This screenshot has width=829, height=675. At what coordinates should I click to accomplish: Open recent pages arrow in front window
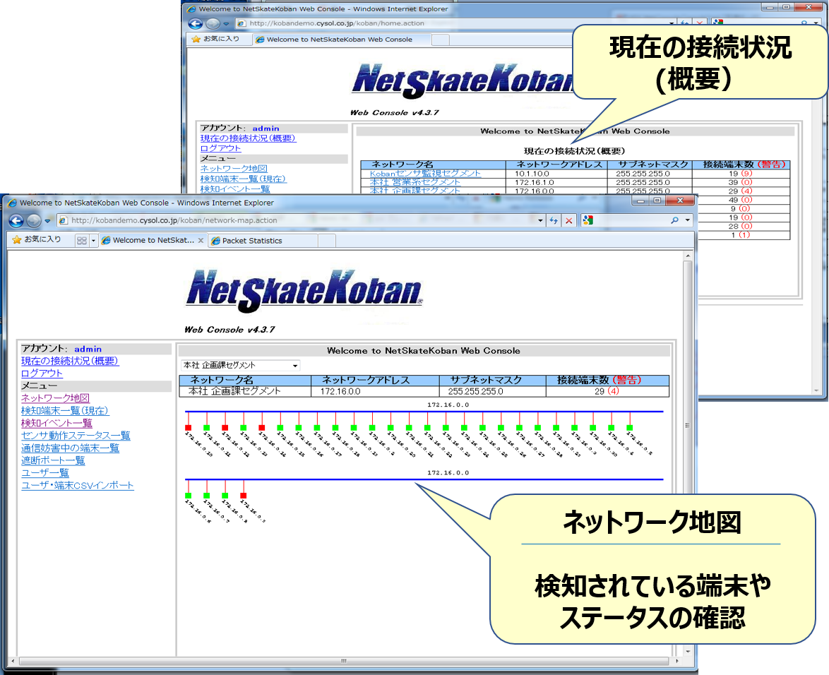click(47, 220)
